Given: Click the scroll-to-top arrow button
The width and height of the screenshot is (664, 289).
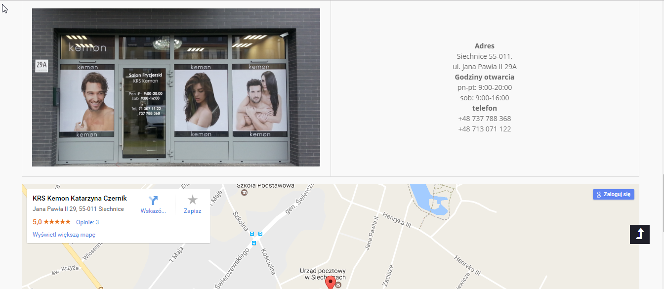Looking at the screenshot, I should (640, 234).
